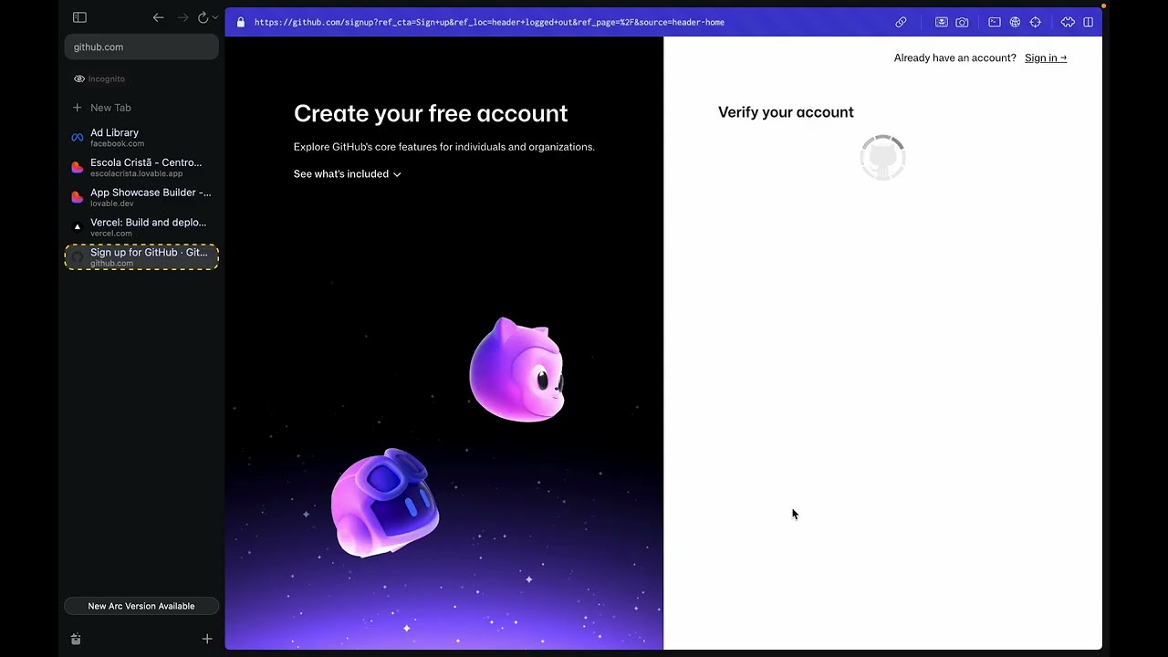
Task: Toggle the Arc sidebar icon
Action: tap(79, 17)
